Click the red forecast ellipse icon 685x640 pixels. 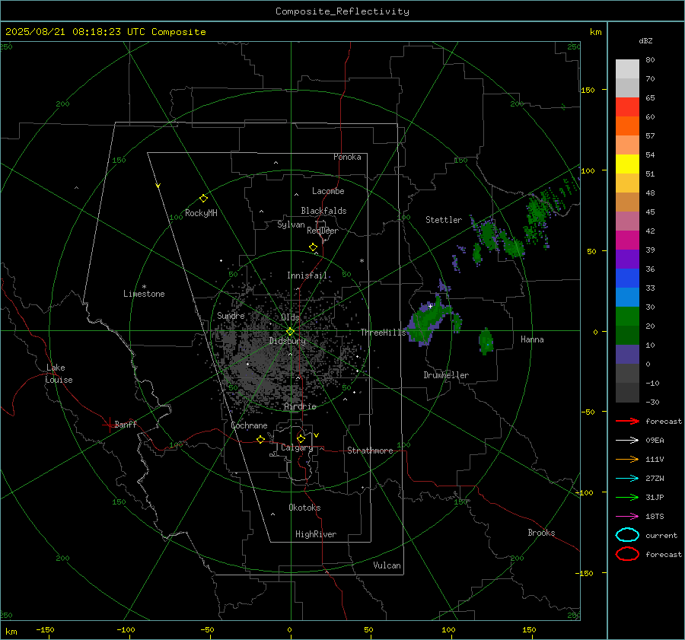(627, 554)
